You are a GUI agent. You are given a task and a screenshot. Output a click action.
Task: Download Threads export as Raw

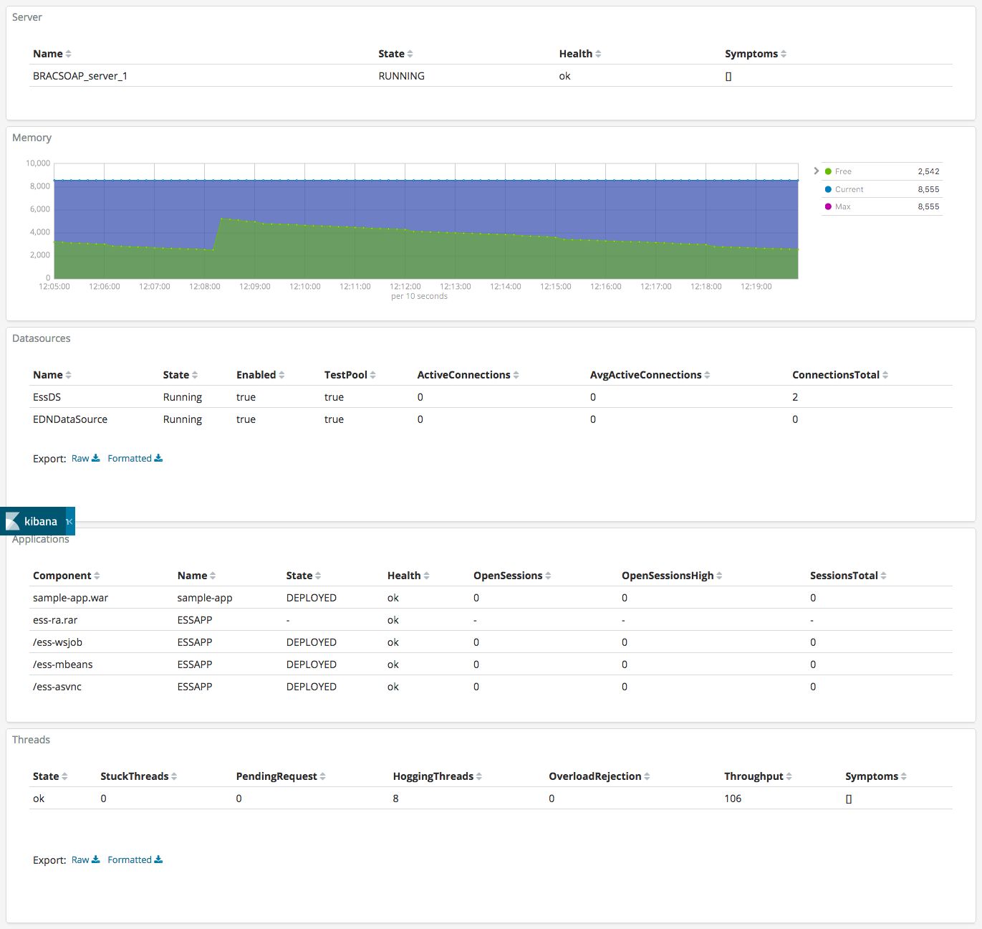pyautogui.click(x=85, y=859)
